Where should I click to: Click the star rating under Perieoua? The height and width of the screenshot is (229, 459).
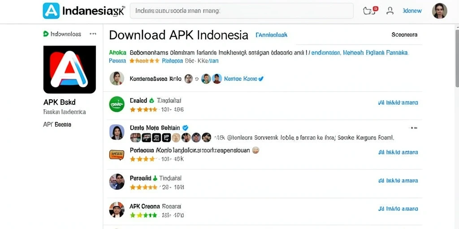(143, 159)
